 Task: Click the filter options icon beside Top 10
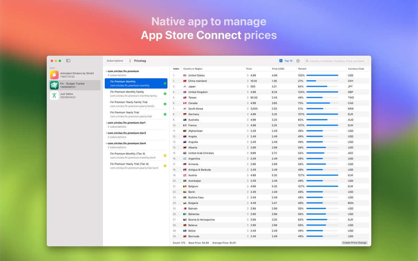pos(298,61)
